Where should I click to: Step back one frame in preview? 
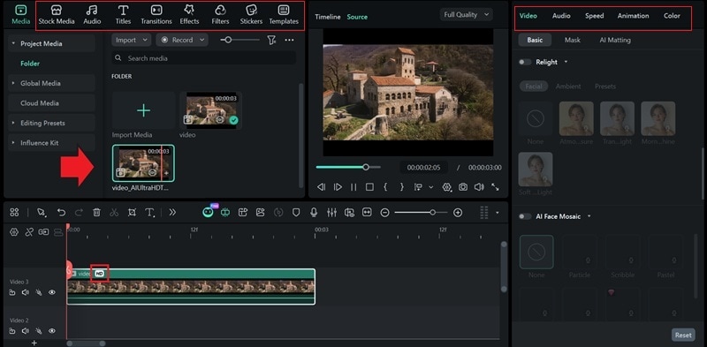[321, 187]
